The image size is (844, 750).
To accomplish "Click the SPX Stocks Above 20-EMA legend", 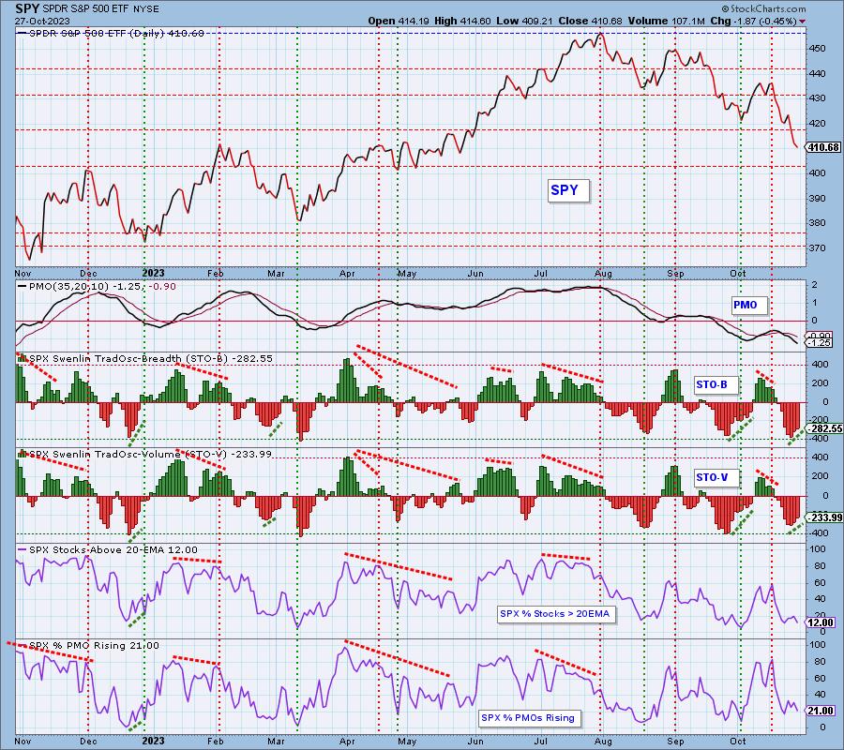I will 108,550.
